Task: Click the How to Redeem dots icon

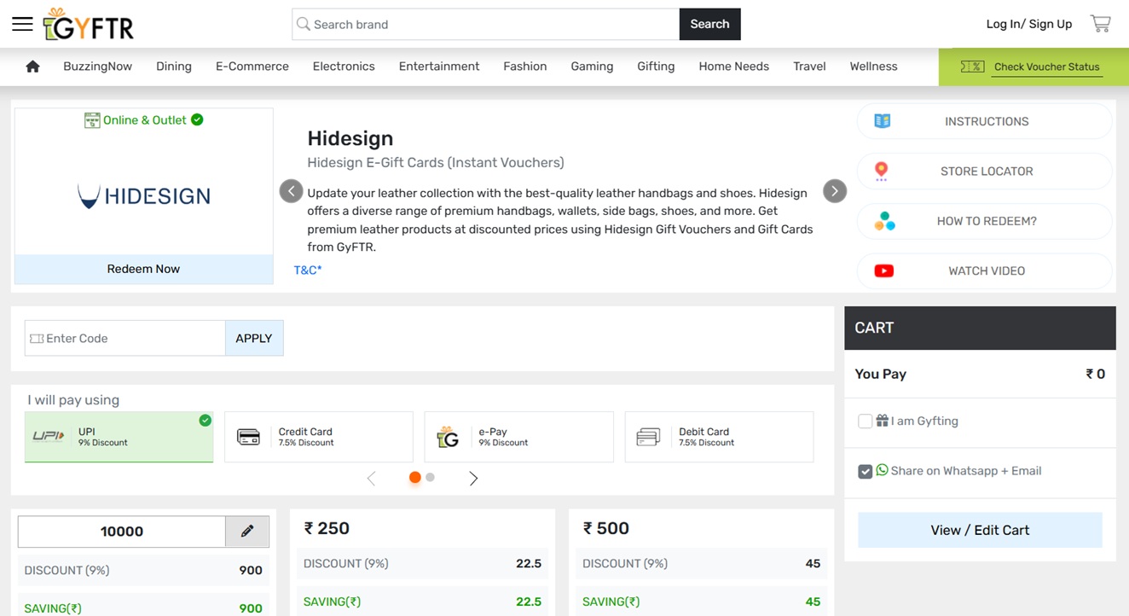Action: [x=884, y=221]
